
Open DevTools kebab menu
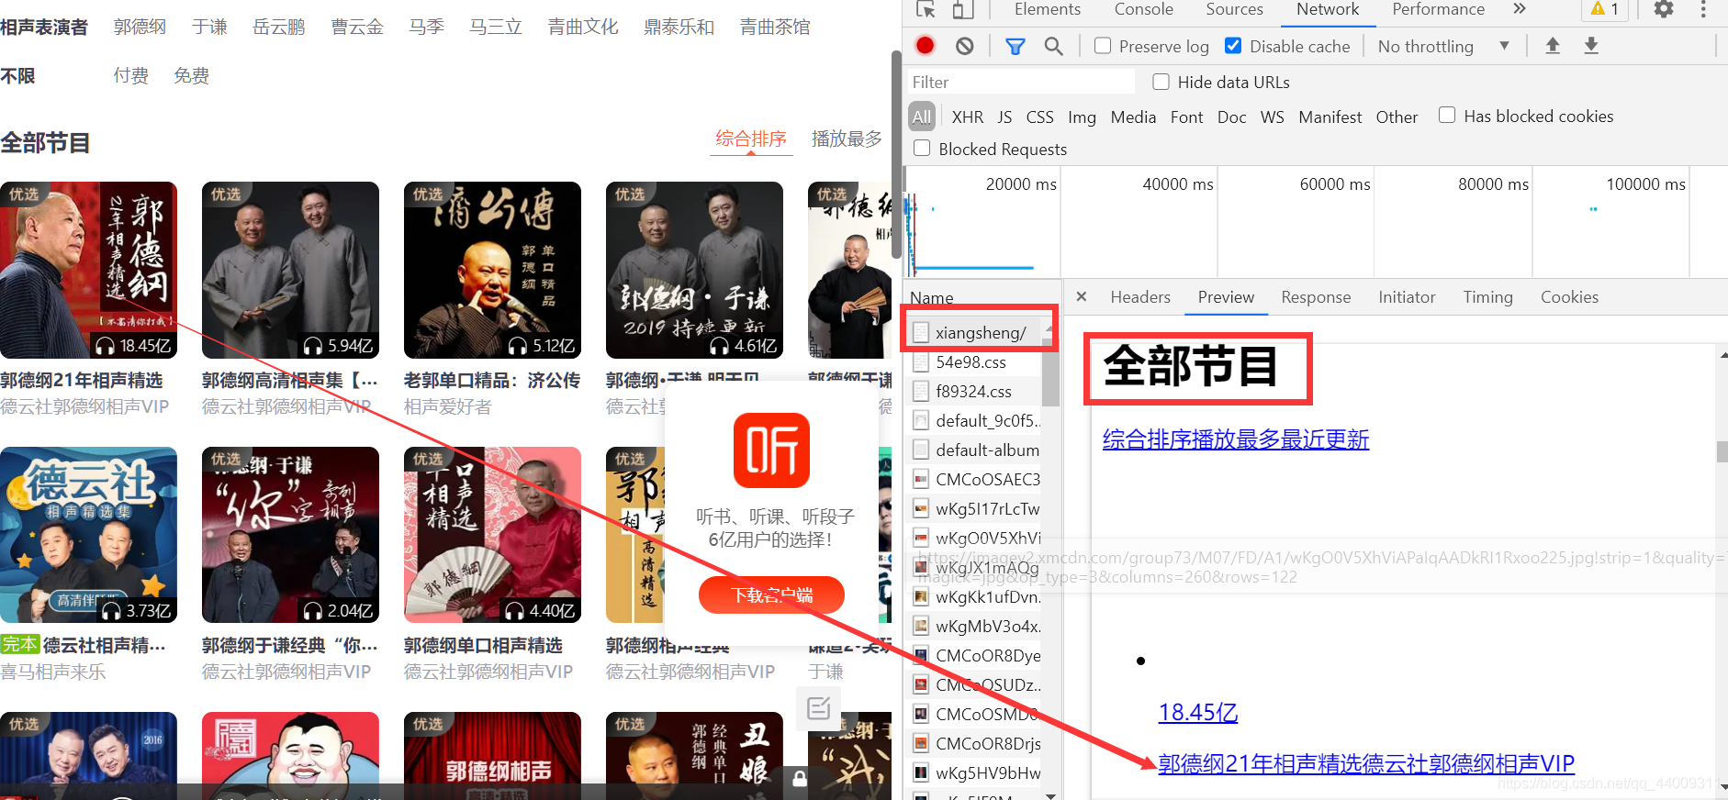(1703, 9)
